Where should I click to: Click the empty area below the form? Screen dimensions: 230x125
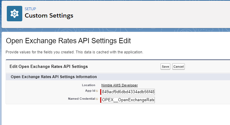coord(117,116)
